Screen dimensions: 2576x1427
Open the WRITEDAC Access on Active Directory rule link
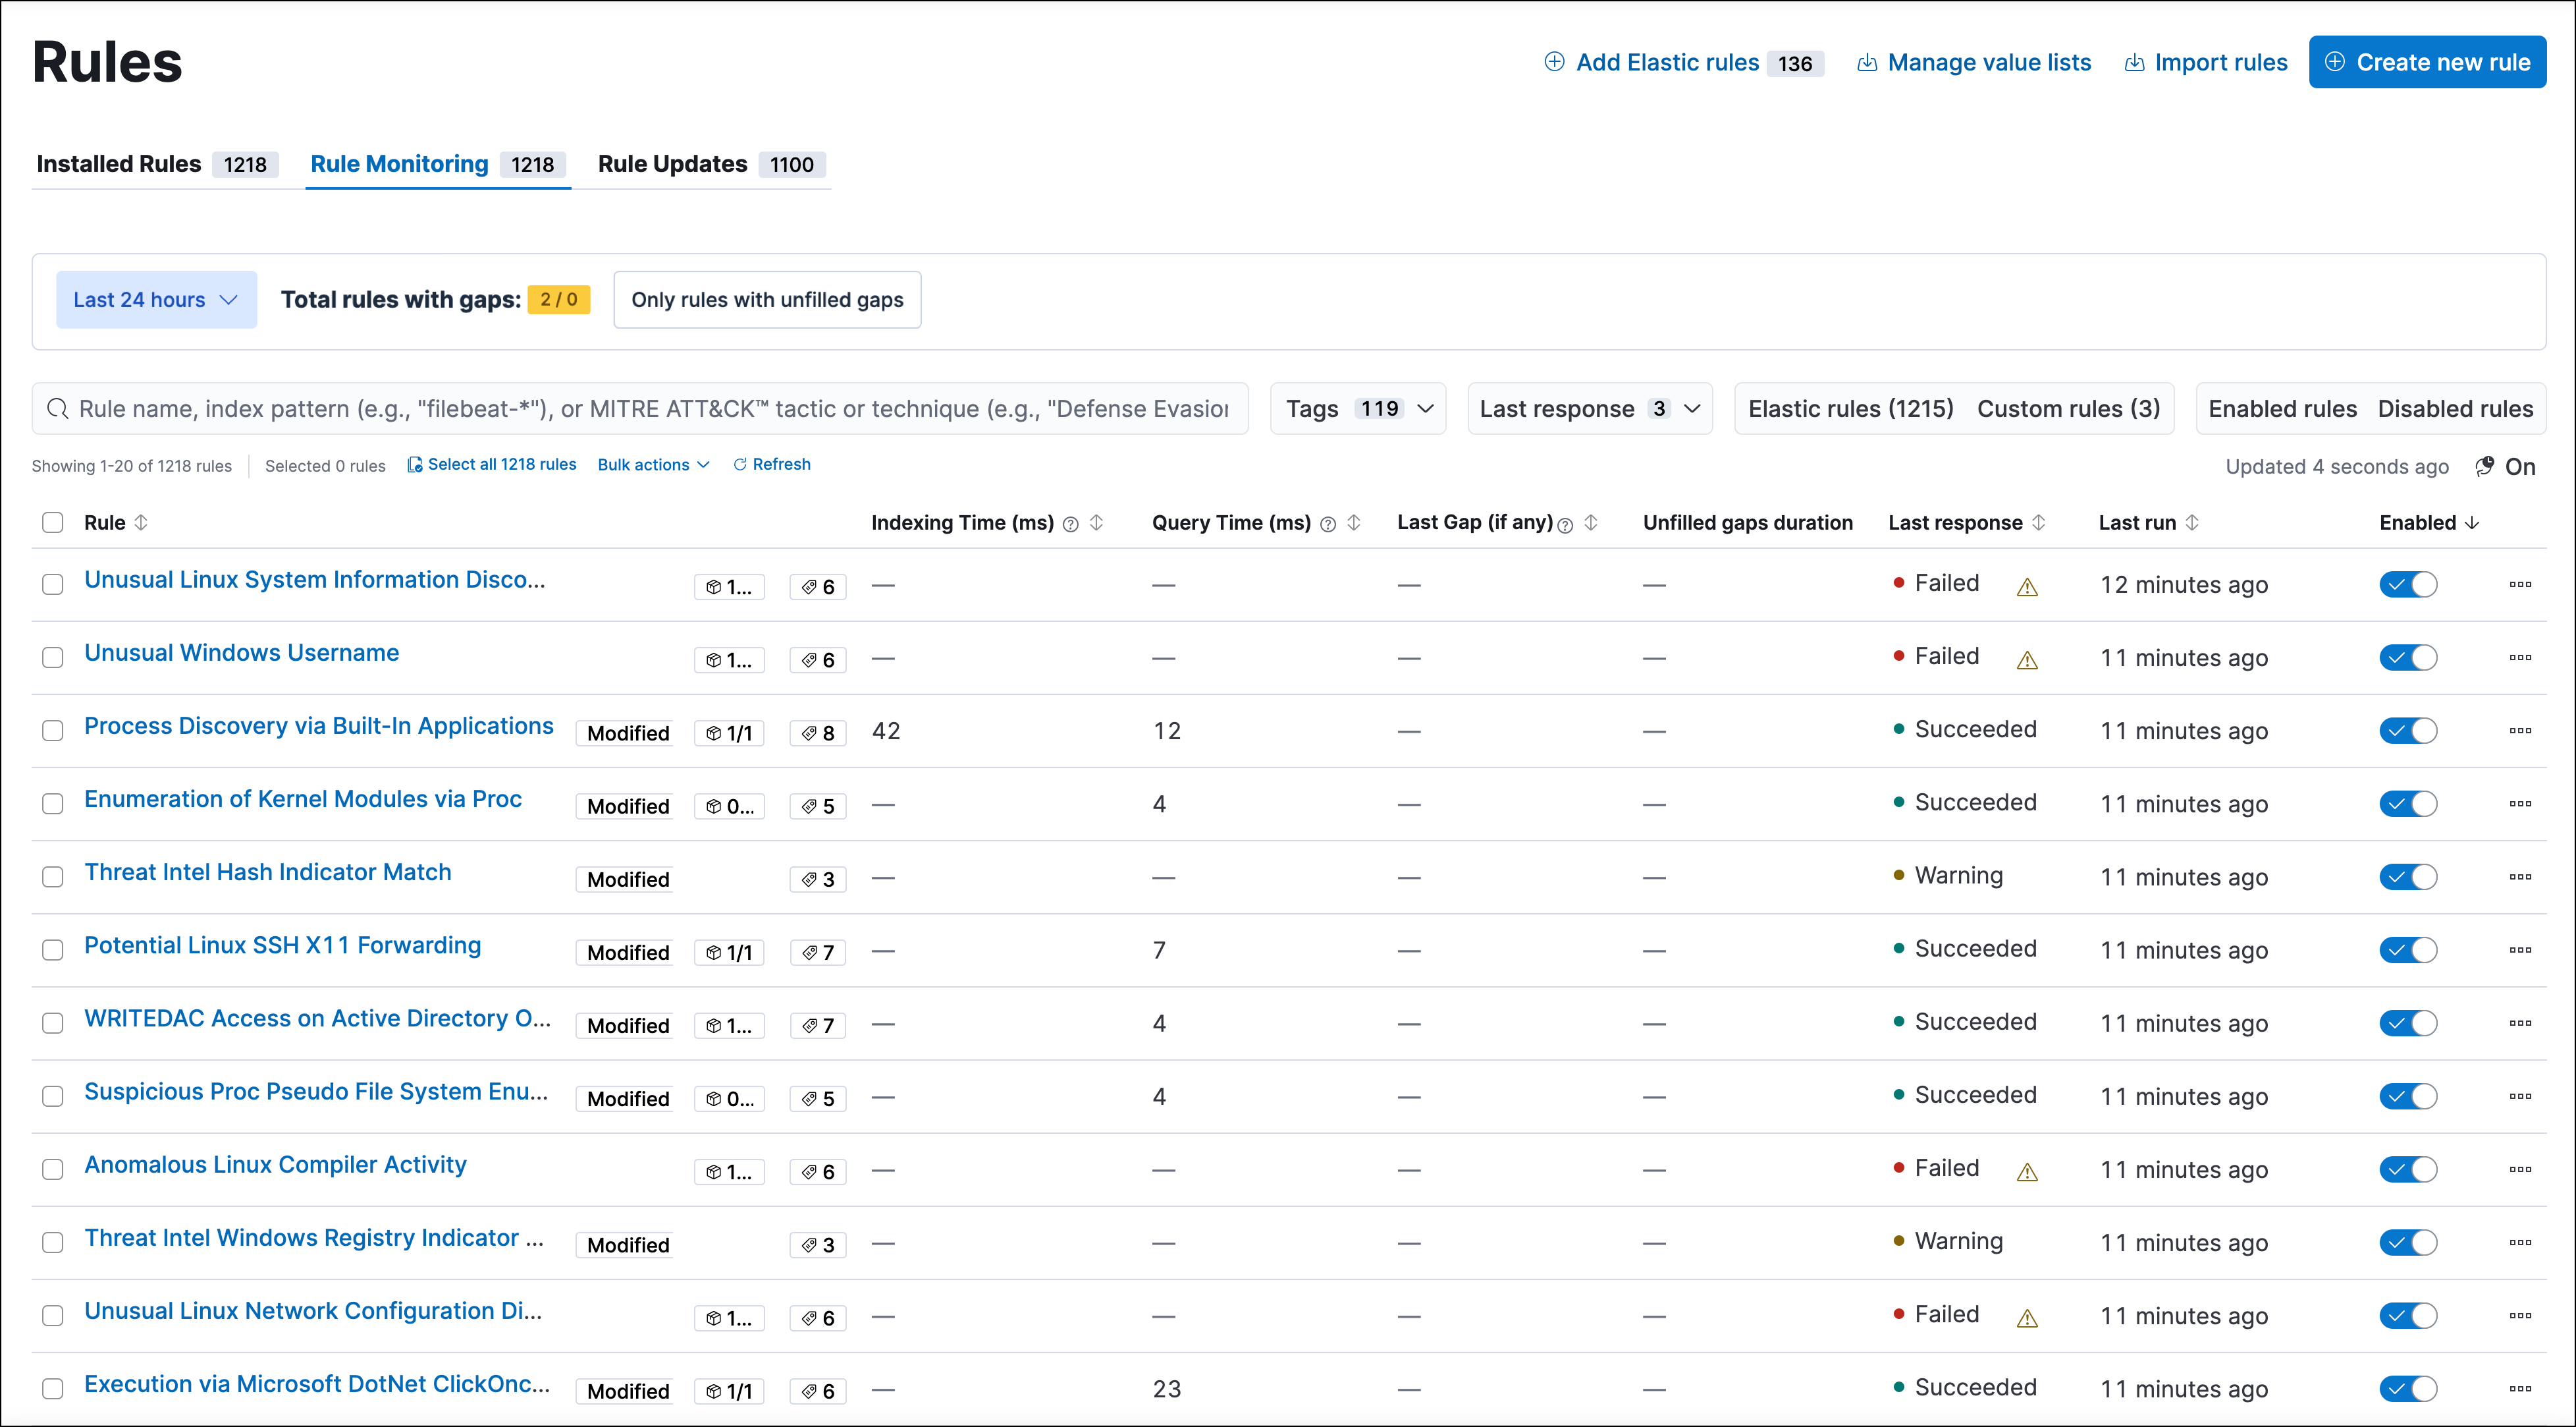click(317, 1019)
